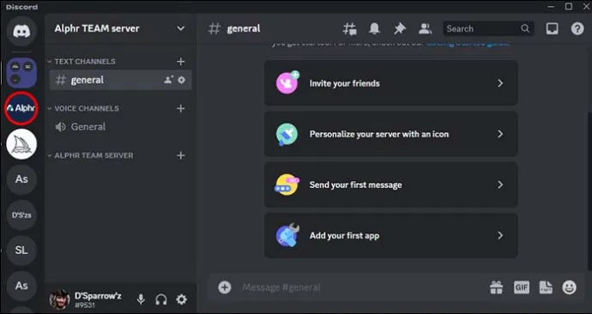The width and height of the screenshot is (592, 314).
Task: Open the GIF picker
Action: [x=522, y=287]
